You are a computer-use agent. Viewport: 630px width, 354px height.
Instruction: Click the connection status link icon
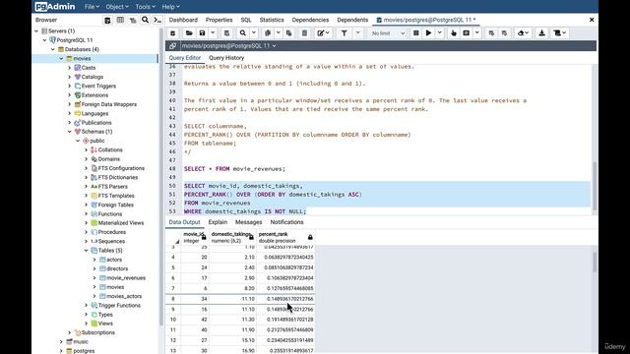173,46
